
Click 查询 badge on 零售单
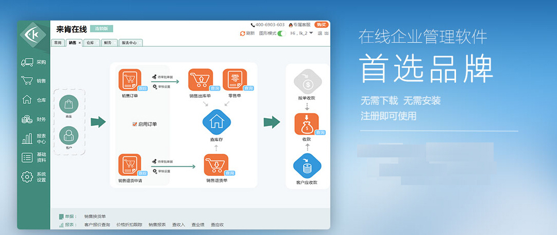pos(248,88)
